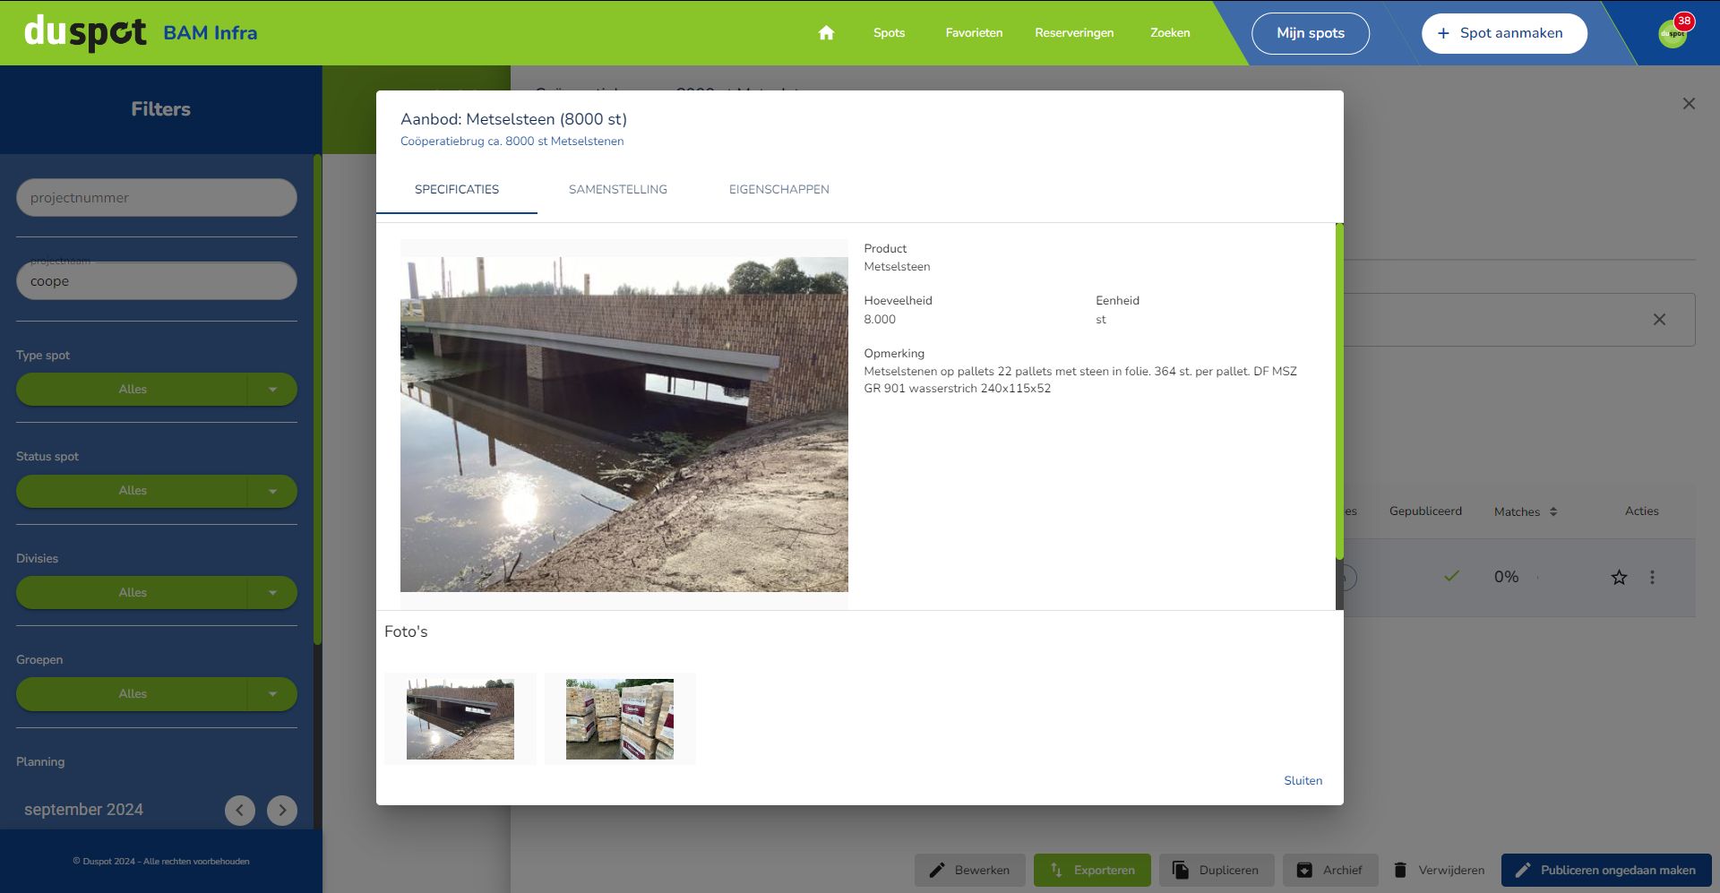Click the Spot aanmaken button
The image size is (1720, 893).
[1503, 33]
